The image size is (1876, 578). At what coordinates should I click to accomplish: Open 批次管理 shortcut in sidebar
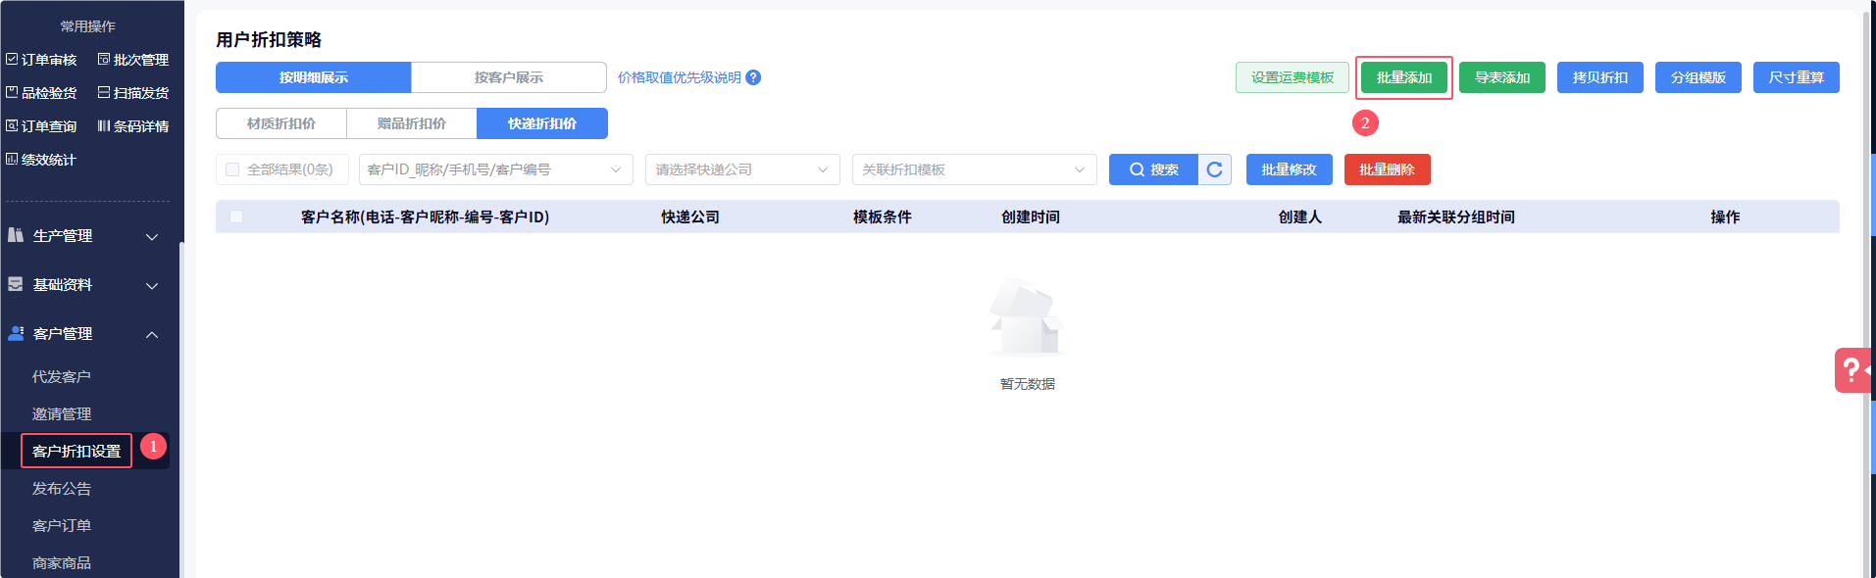[x=133, y=60]
